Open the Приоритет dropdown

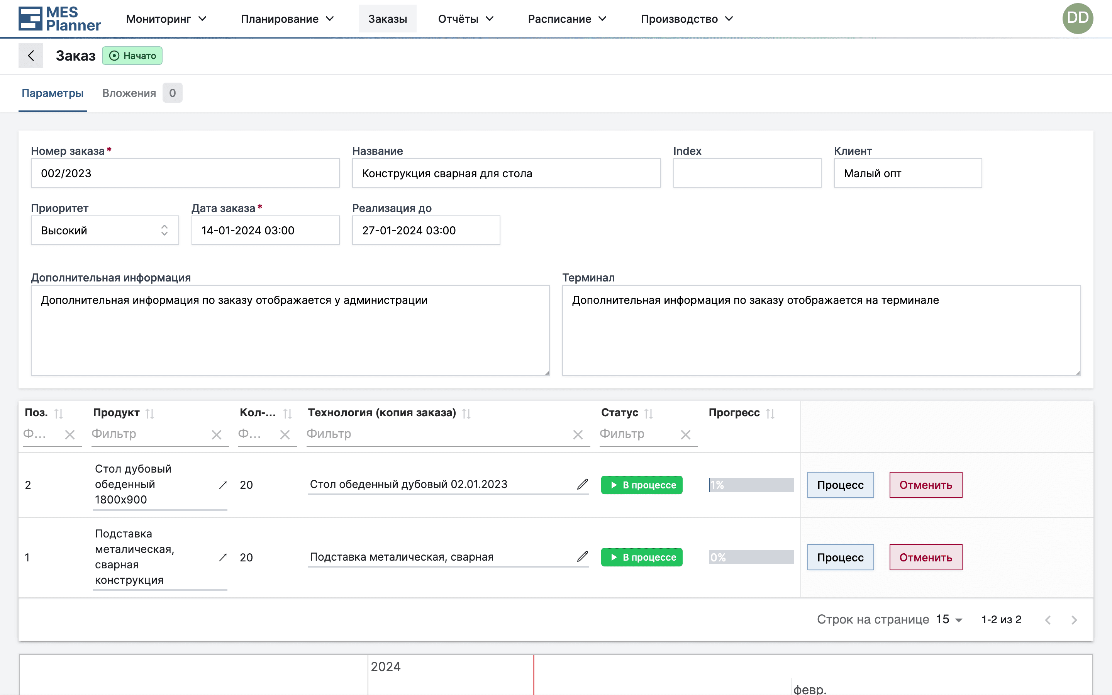105,230
